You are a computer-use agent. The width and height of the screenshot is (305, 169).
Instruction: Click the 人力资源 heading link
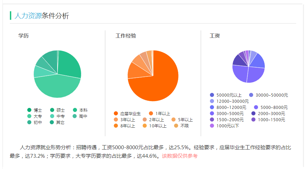tap(28, 15)
